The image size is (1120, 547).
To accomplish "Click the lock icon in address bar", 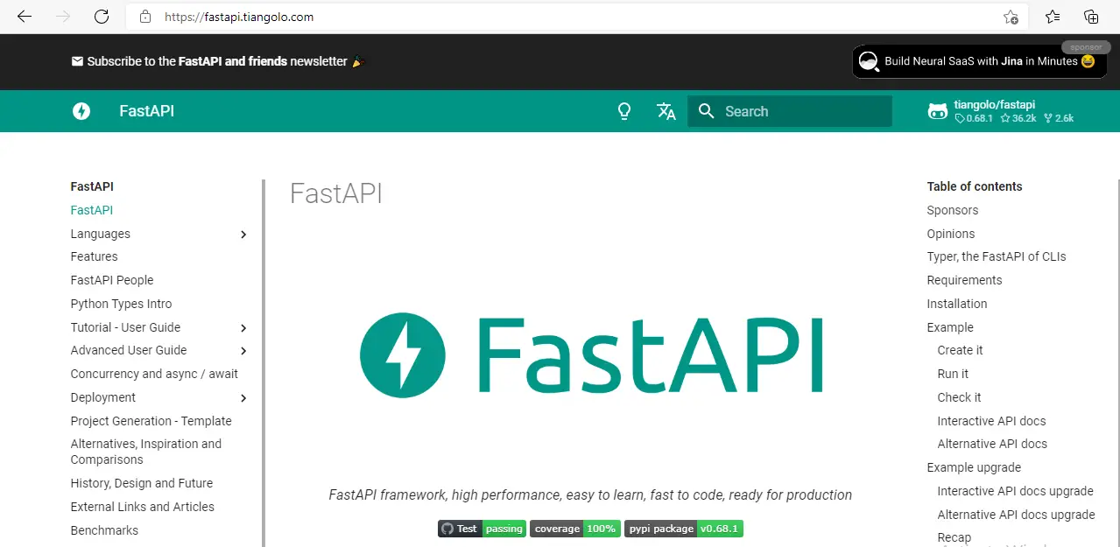I will point(145,17).
